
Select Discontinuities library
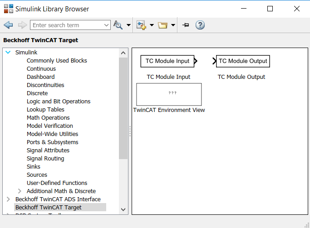point(45,85)
